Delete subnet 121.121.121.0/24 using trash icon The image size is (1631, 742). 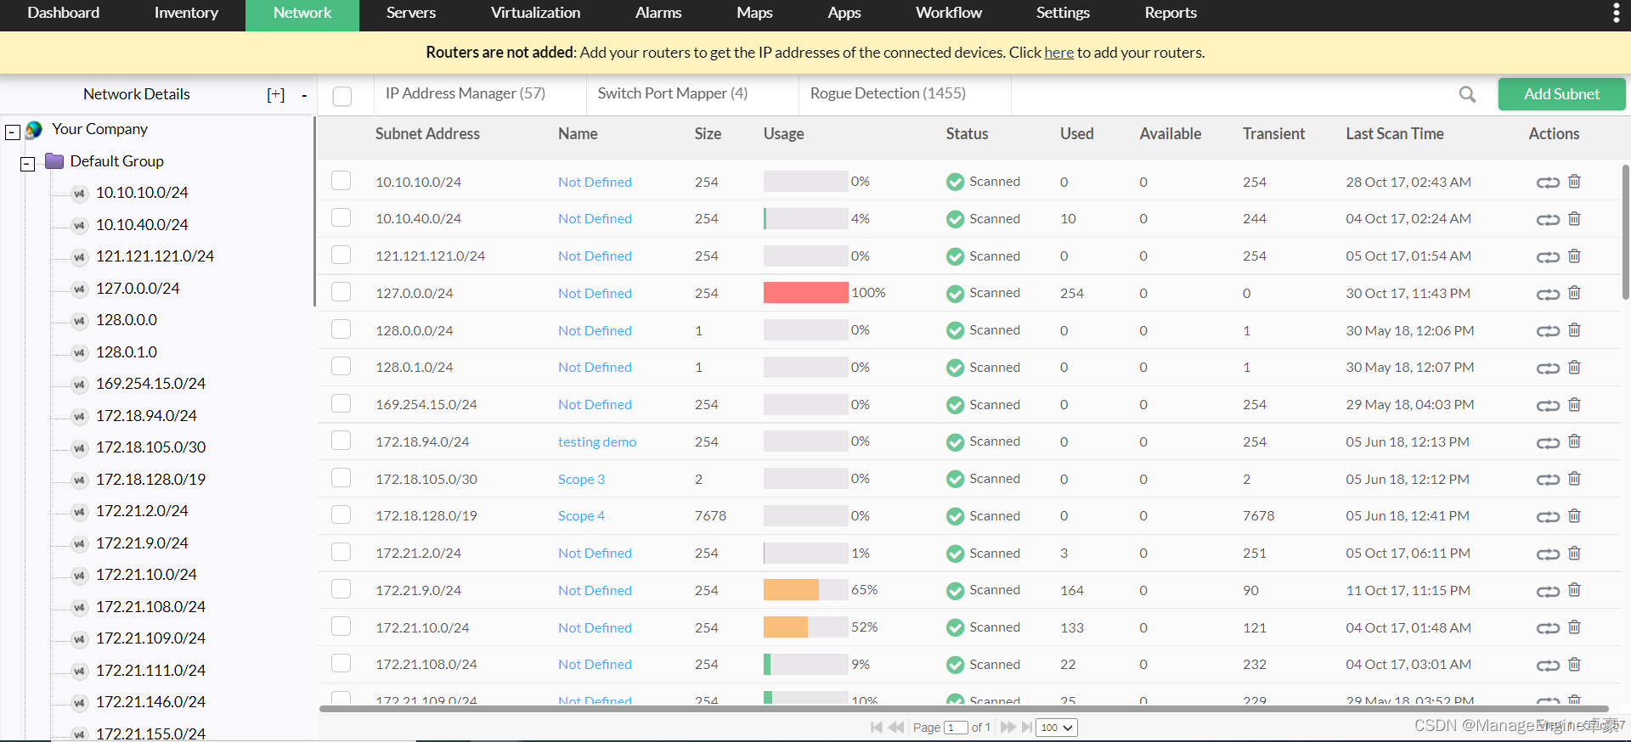pyautogui.click(x=1574, y=256)
